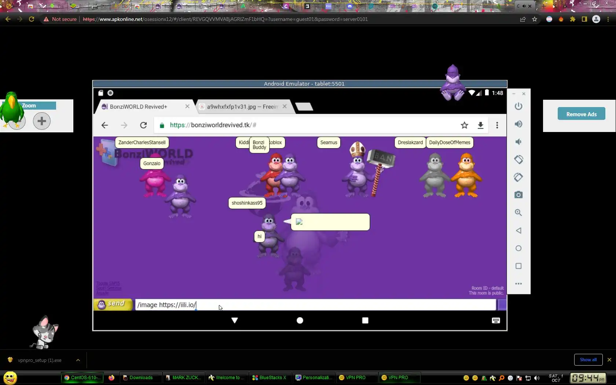Lower the emulator volume with speaker-down icon

518,142
